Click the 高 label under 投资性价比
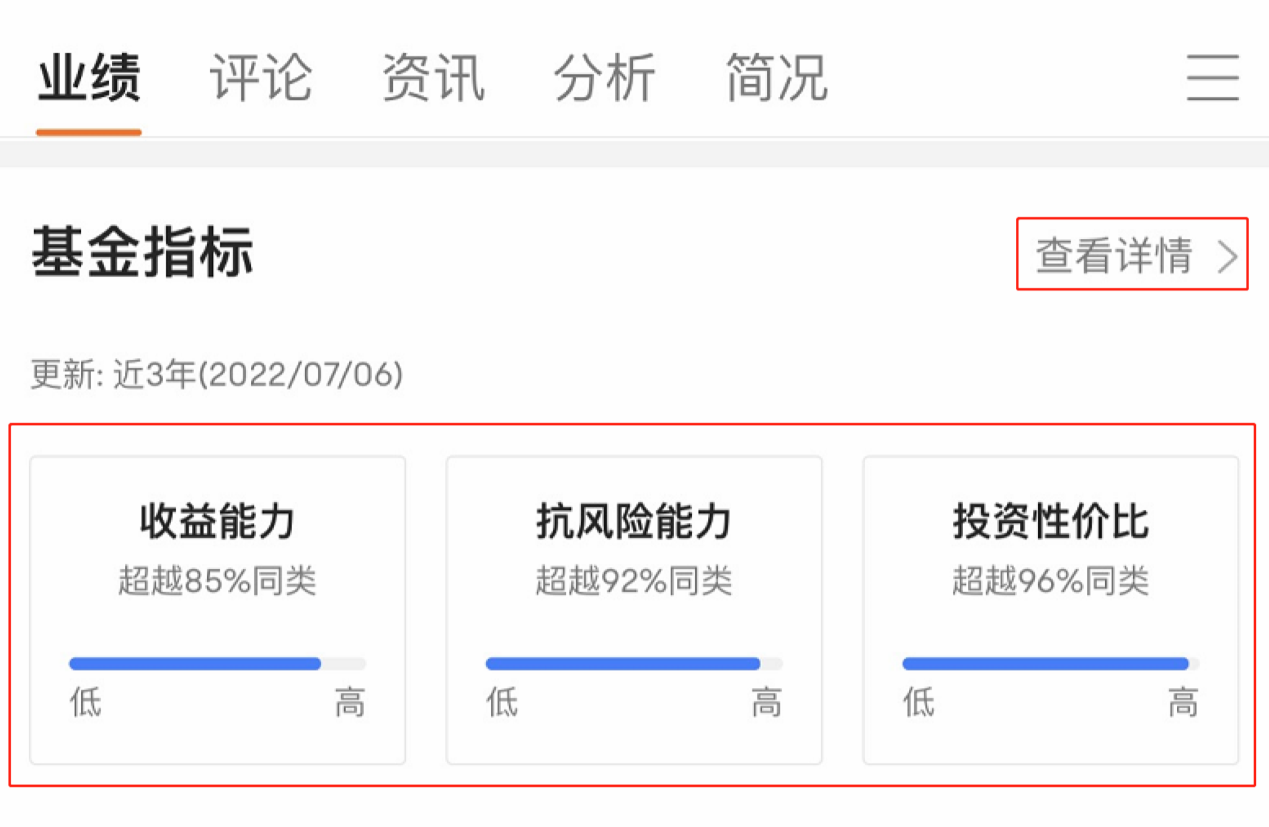Screen dimensions: 1269x827 click(1183, 702)
